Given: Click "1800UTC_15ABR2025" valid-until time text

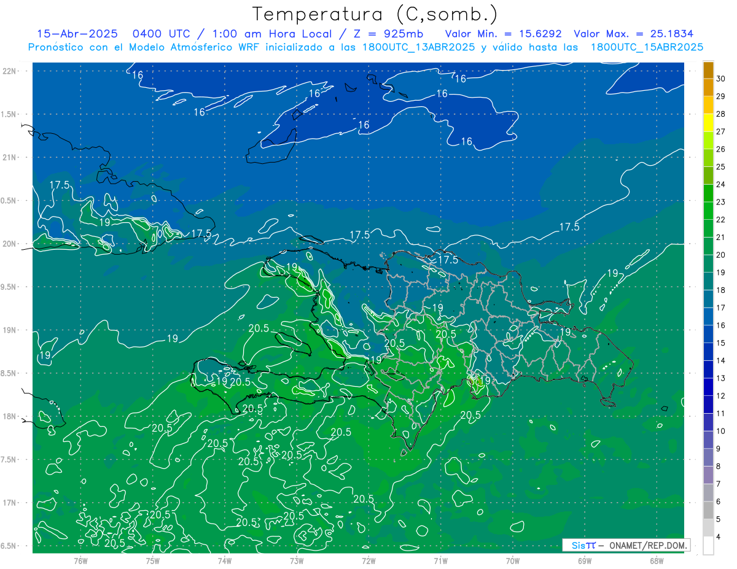Looking at the screenshot, I should (x=647, y=47).
